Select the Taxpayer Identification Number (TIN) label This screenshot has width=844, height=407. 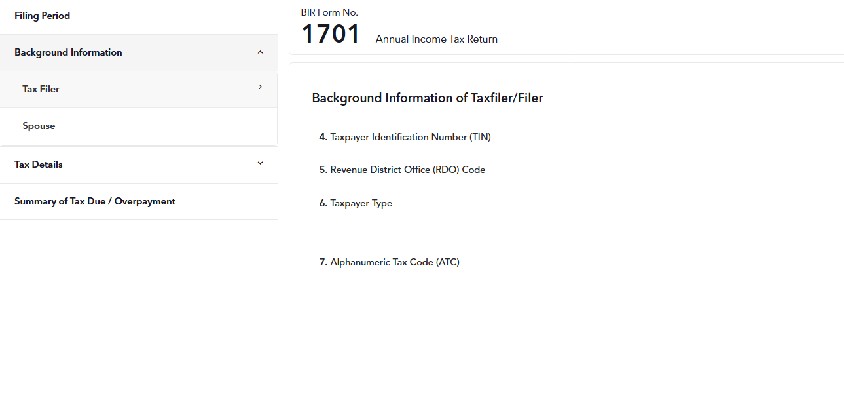411,137
